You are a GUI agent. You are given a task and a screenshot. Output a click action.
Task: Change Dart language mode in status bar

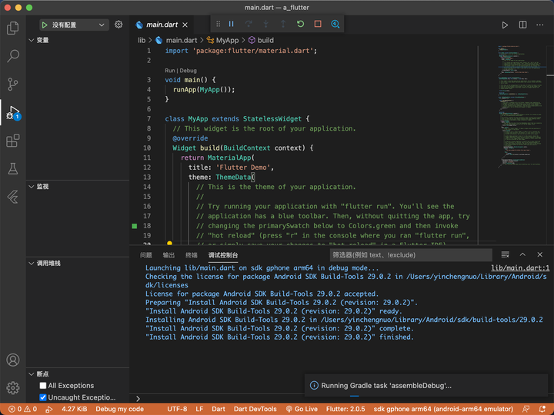[x=219, y=409]
